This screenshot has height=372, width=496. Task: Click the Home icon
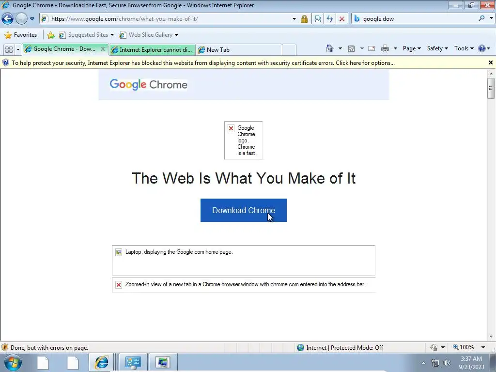[x=329, y=48]
